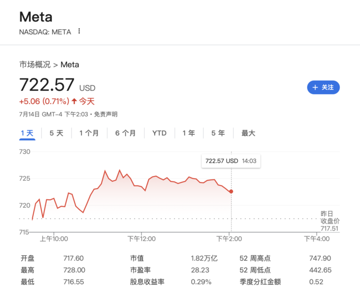Viewport: 360px width, 296px height.
Task: Show the 最大 time range
Action: 248,133
